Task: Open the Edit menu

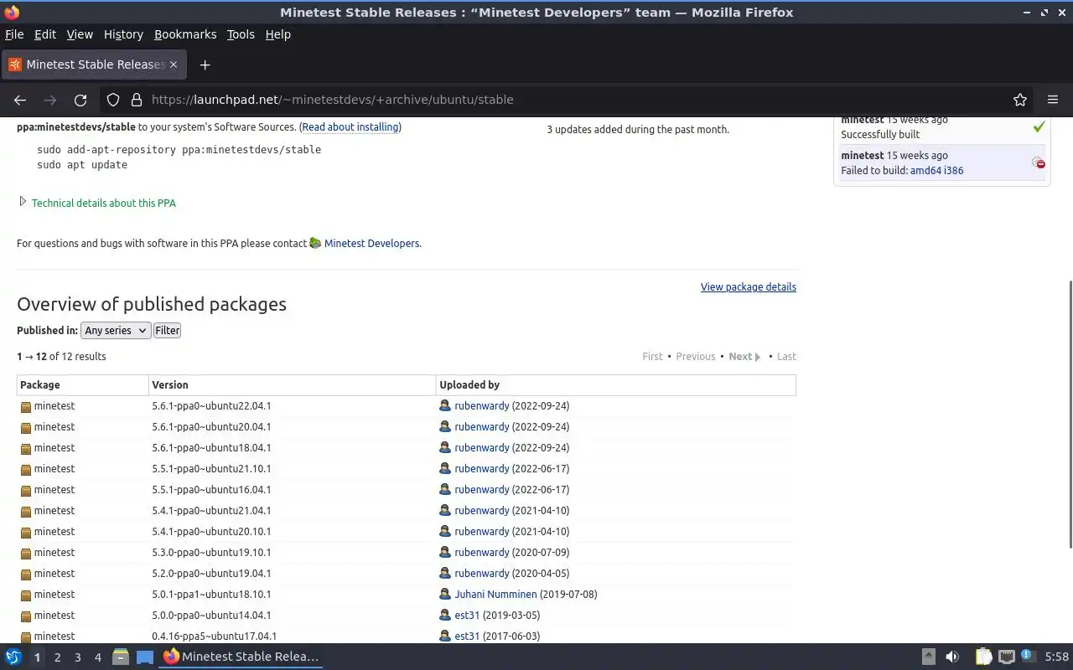Action: pyautogui.click(x=45, y=34)
